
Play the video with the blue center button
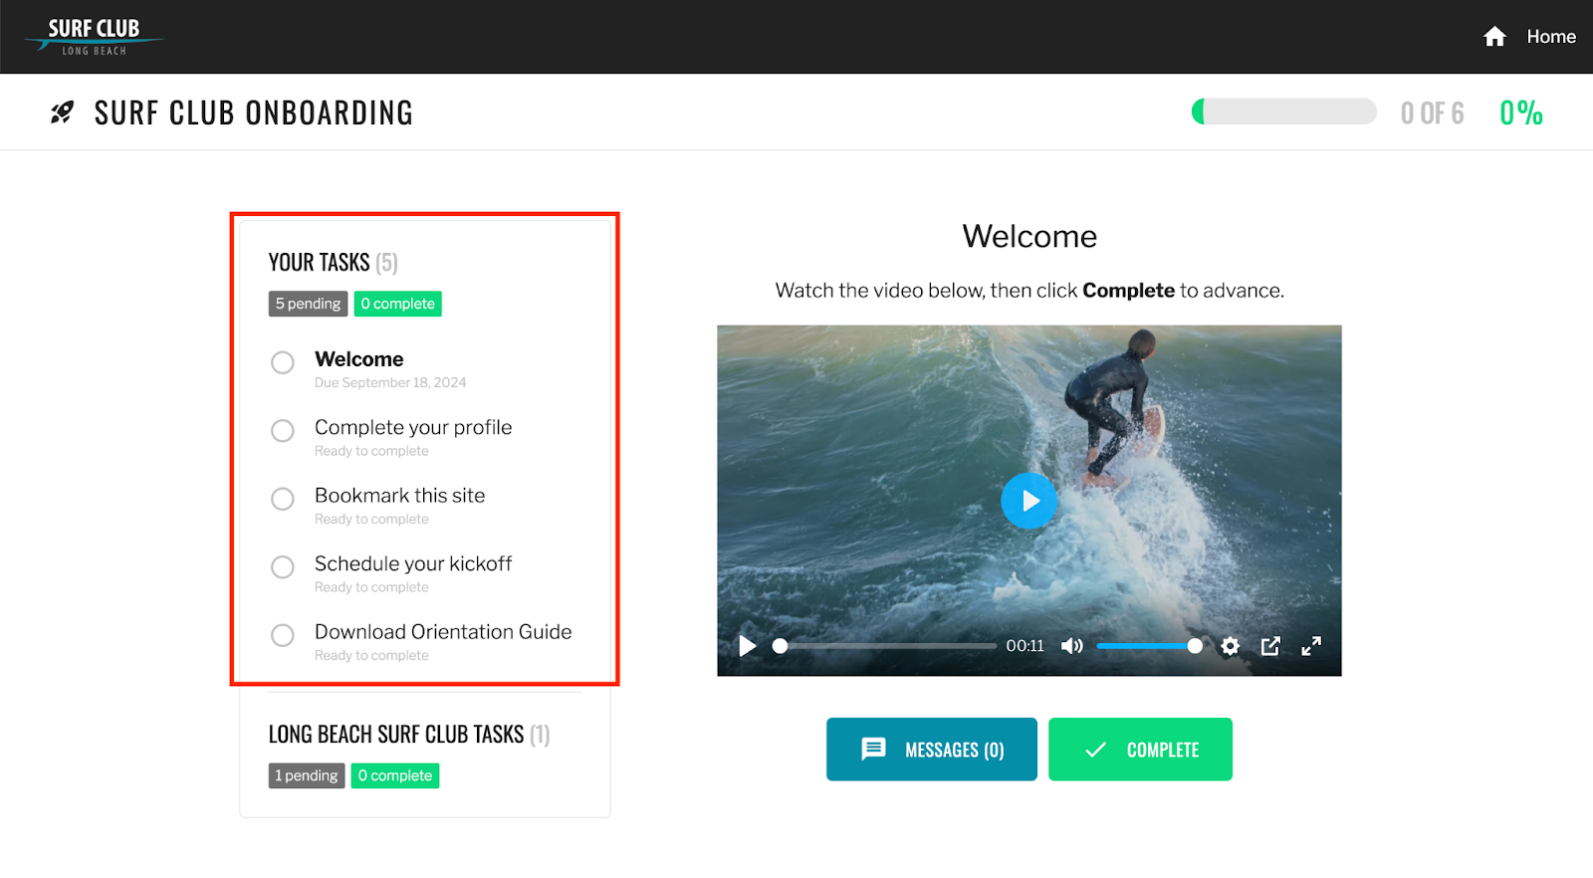[1028, 501]
